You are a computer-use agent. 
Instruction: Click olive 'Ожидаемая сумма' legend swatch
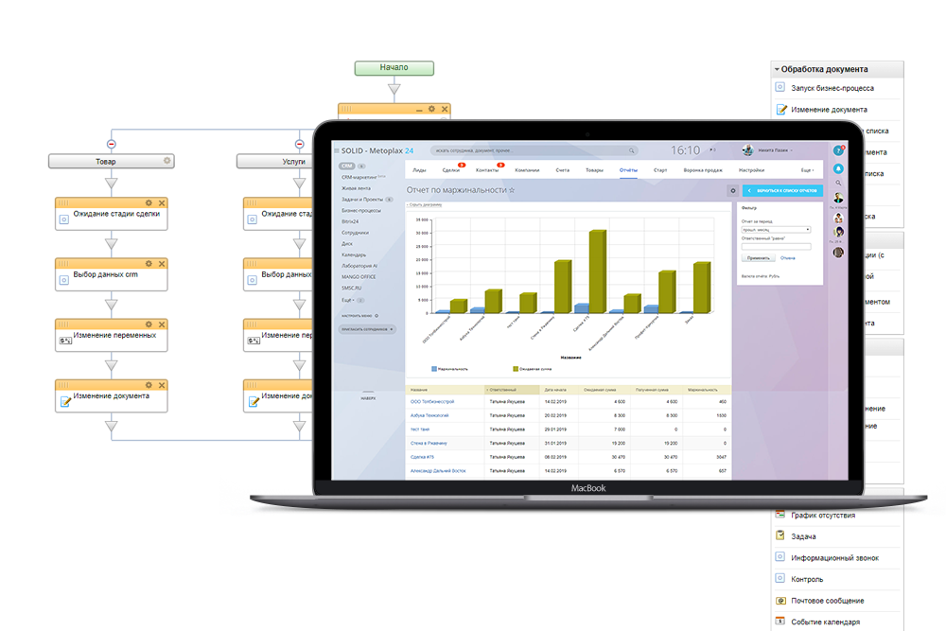(x=516, y=369)
